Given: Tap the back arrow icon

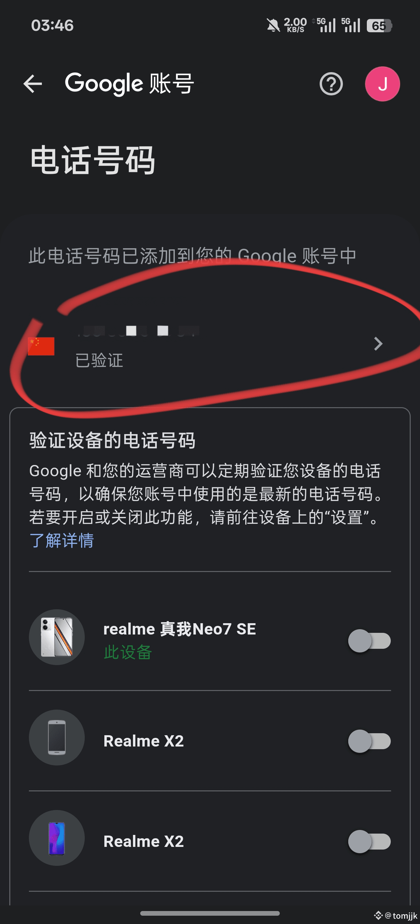Looking at the screenshot, I should pyautogui.click(x=33, y=84).
